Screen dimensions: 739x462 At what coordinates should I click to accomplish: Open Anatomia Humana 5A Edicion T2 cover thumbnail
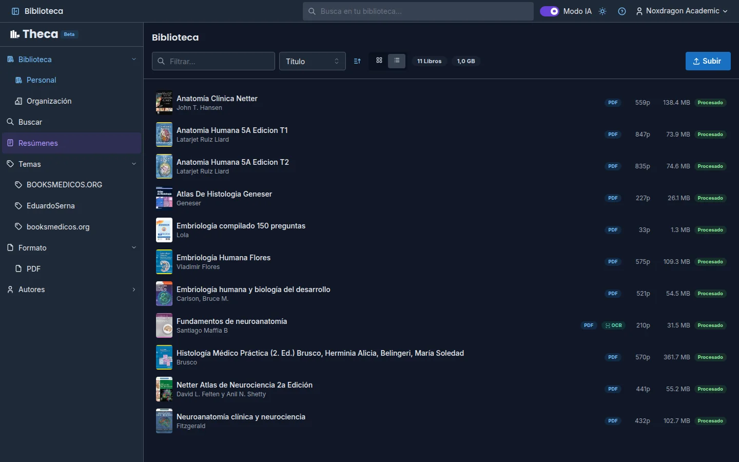coord(164,166)
